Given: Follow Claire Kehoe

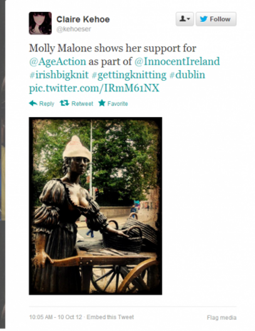Looking at the screenshot, I should (216, 19).
